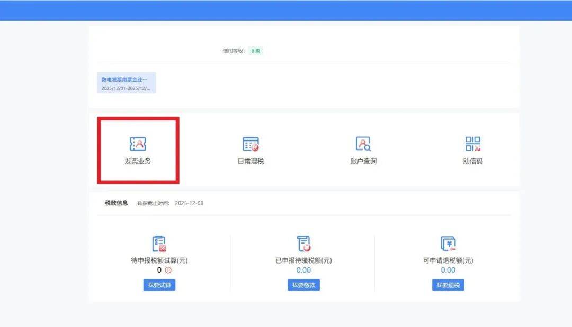This screenshot has width=572, height=327.
Task: Click the 0.00 amount under 已申报待缴税额
Action: pyautogui.click(x=303, y=270)
